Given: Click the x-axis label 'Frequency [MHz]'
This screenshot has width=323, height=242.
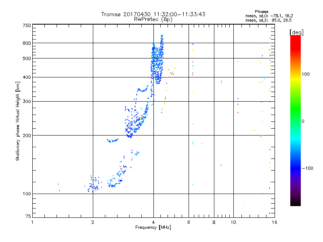Looking at the screenshot, I should point(153,227).
